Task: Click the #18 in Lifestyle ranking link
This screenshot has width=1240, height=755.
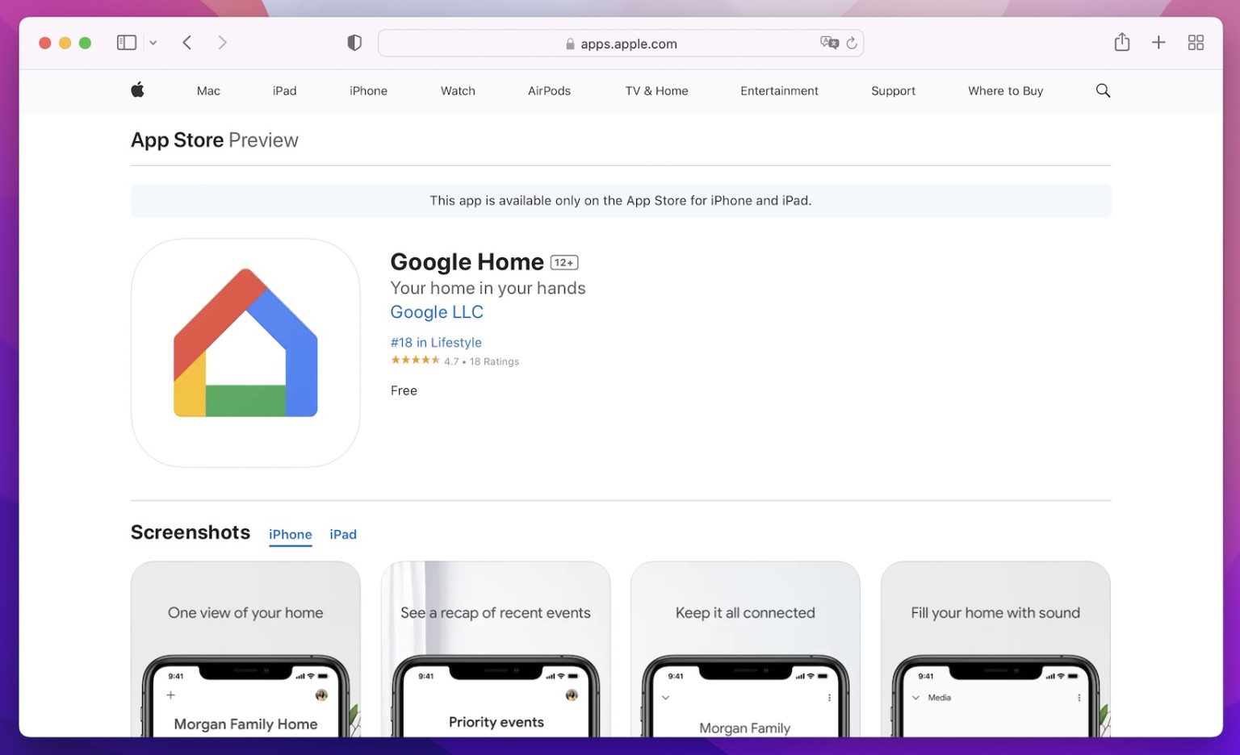Action: tap(436, 342)
